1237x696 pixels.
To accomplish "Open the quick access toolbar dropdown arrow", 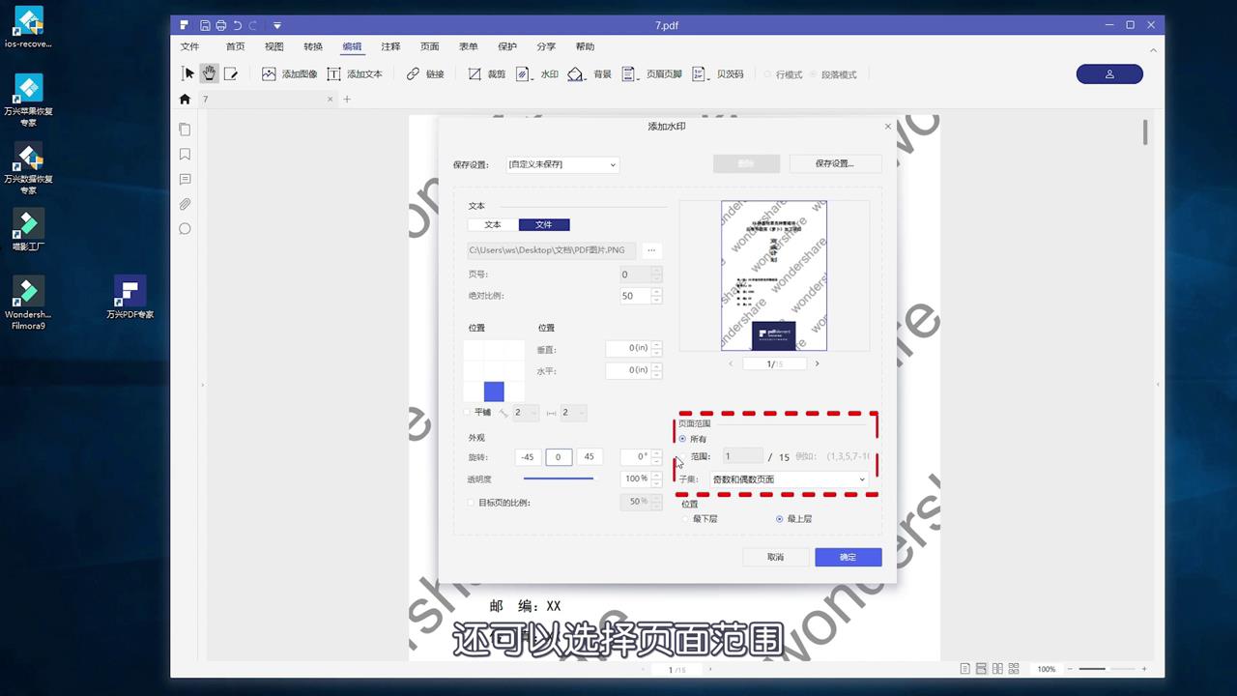I will point(277,25).
